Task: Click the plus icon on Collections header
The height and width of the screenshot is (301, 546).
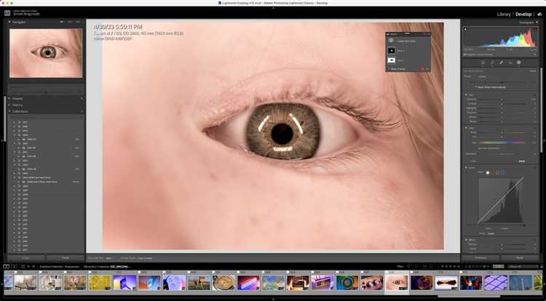Action: pyautogui.click(x=82, y=111)
